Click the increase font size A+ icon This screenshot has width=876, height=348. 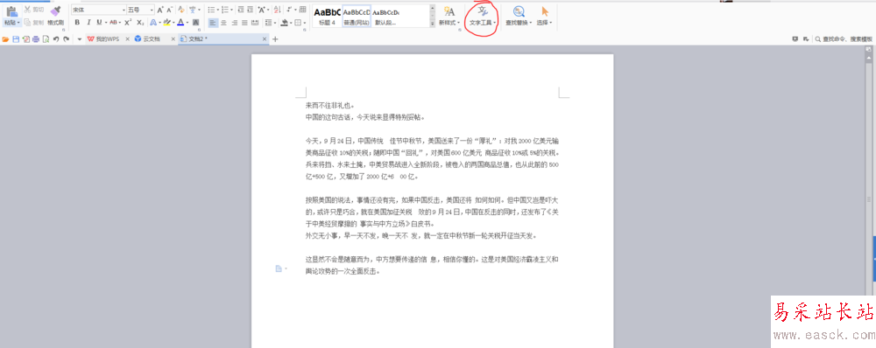click(160, 10)
